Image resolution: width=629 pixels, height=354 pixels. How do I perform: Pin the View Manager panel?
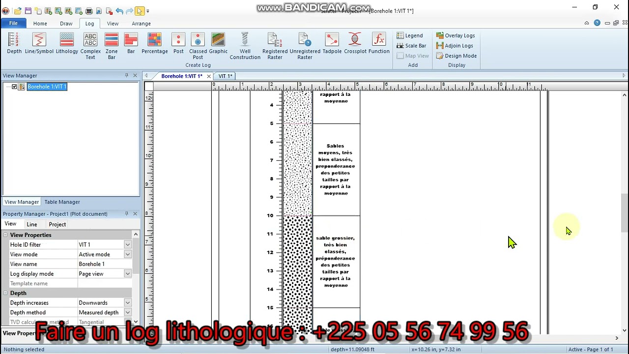pos(126,75)
